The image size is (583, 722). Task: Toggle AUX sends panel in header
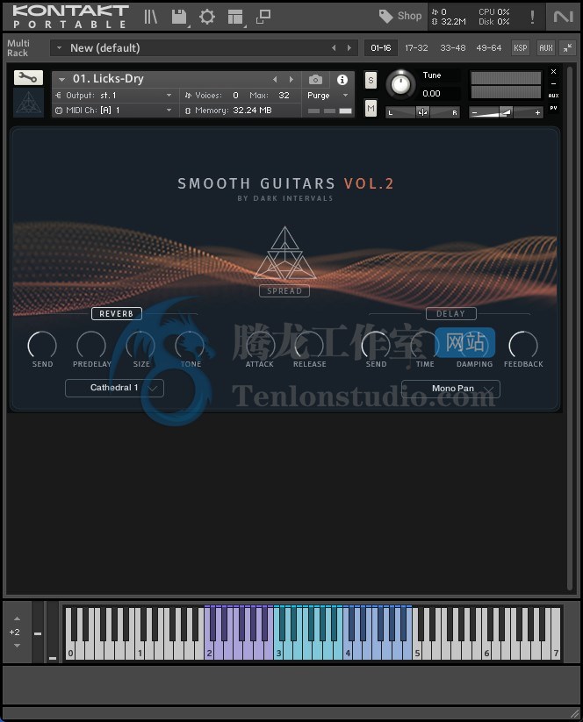(545, 48)
